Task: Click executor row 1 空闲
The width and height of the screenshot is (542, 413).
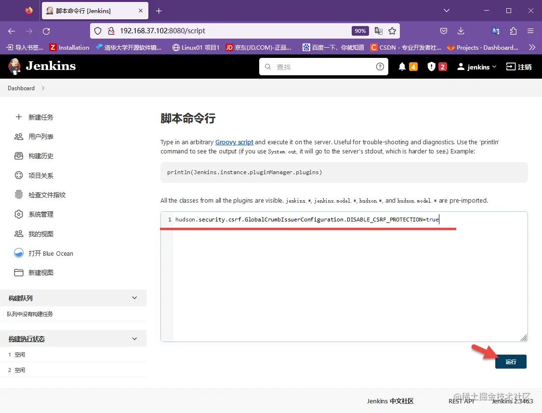Action: pyautogui.click(x=73, y=354)
